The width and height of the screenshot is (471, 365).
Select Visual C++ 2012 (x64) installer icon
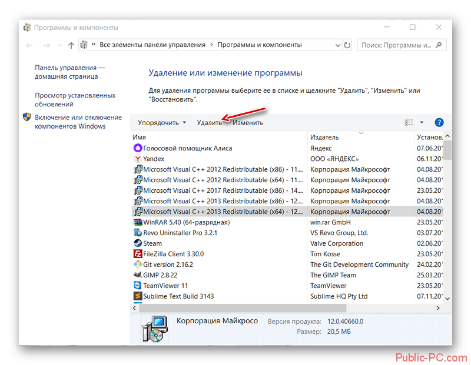(x=138, y=180)
